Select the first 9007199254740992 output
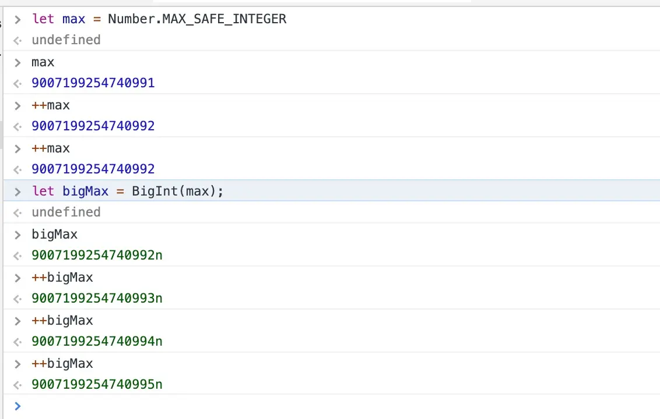The image size is (660, 419). (x=93, y=126)
